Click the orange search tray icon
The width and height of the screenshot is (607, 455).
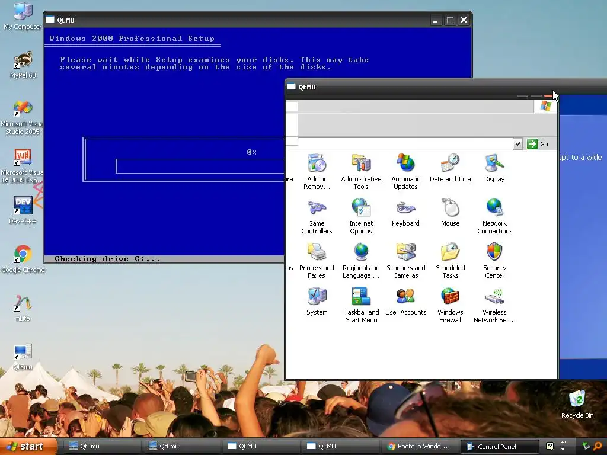[598, 447]
